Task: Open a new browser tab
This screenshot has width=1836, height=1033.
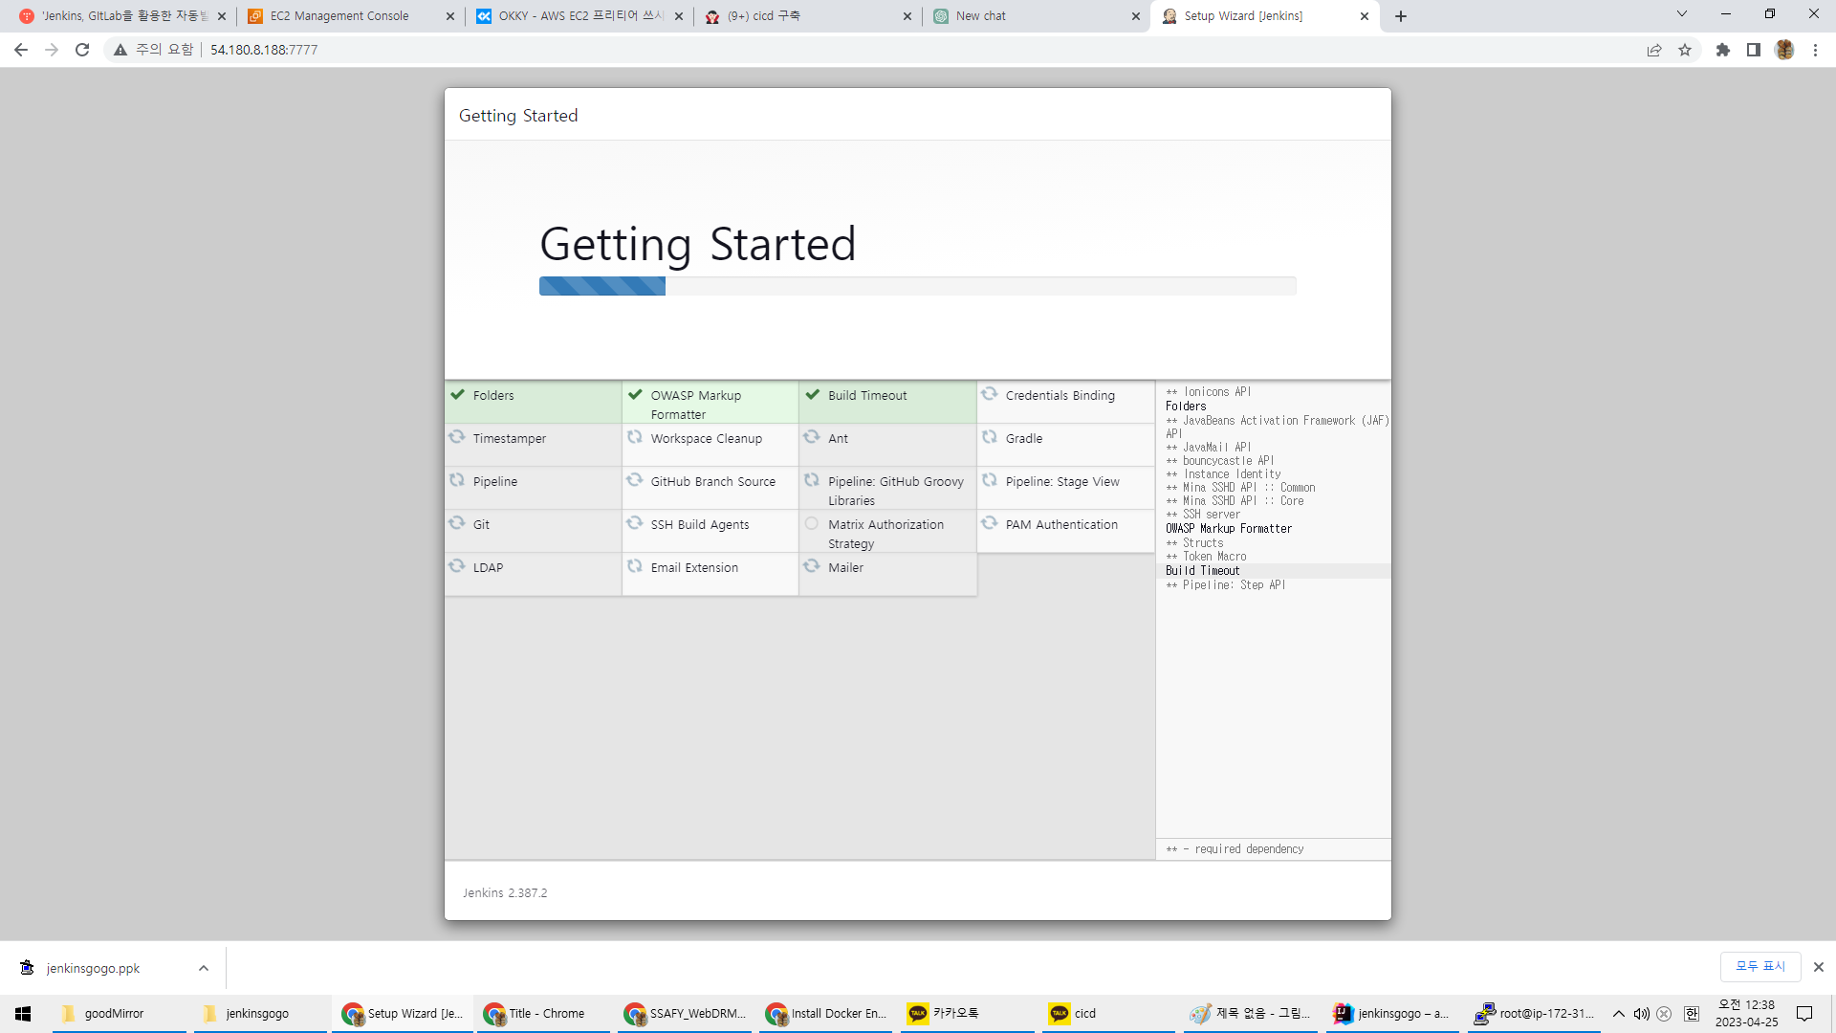Action: 1401,16
